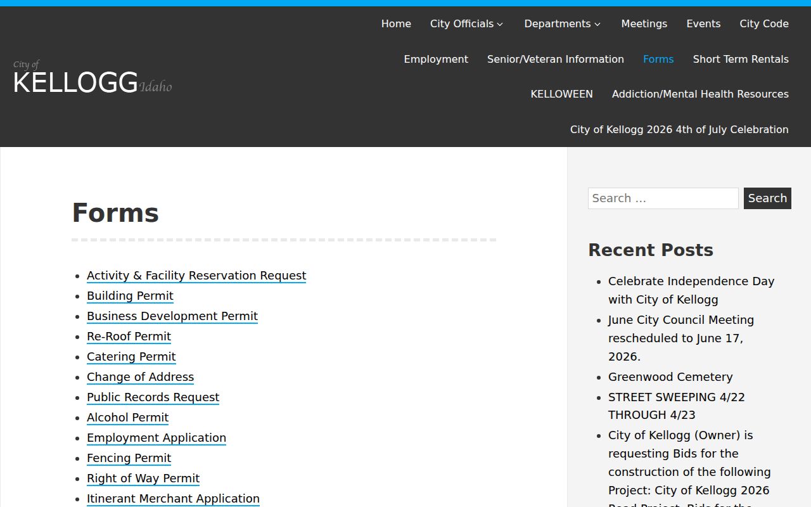Open the requesting Bids 2026 Road Project post
This screenshot has width=811, height=507.
tap(689, 469)
